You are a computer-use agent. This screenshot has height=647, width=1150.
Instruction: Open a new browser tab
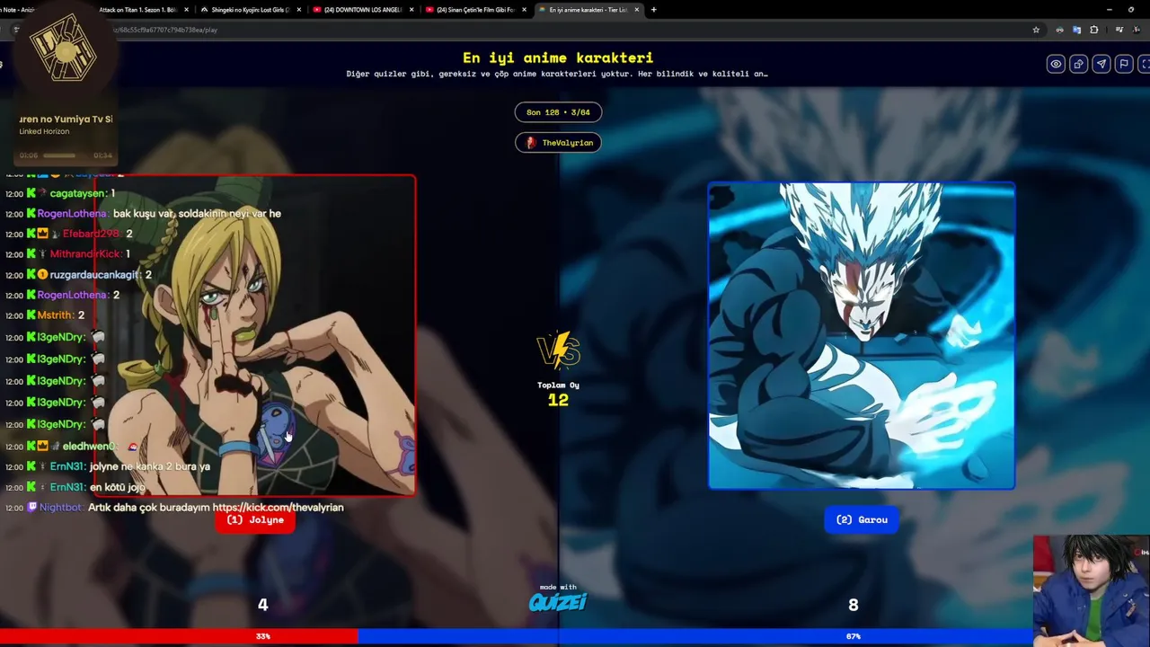click(x=653, y=10)
